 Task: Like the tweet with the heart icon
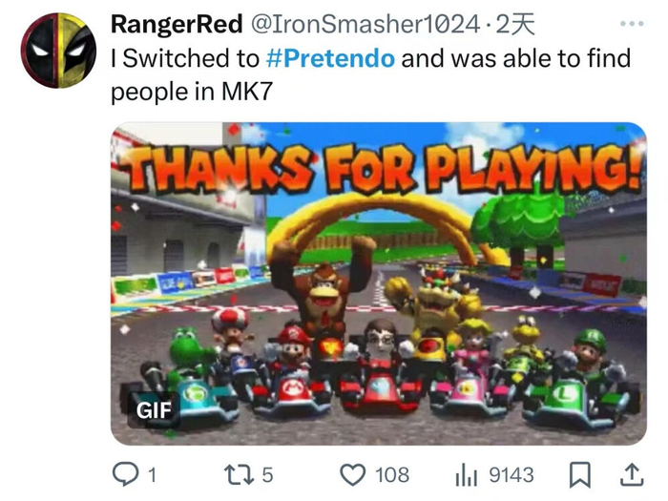pyautogui.click(x=353, y=474)
